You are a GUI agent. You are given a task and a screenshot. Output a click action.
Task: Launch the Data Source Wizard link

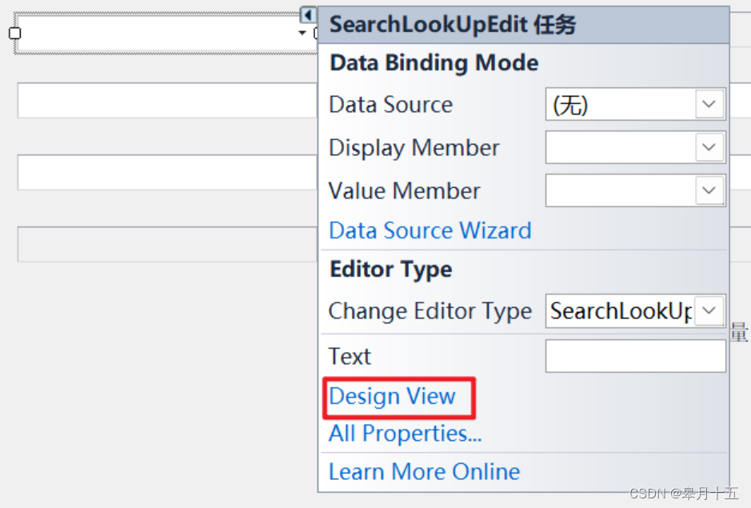tap(430, 230)
